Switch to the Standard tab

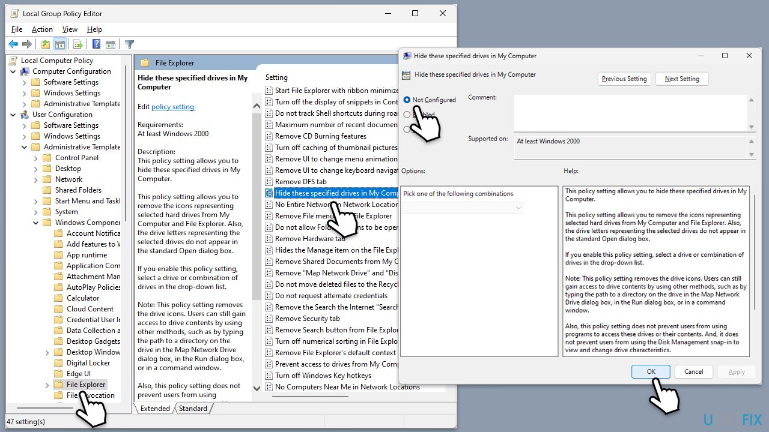[193, 409]
